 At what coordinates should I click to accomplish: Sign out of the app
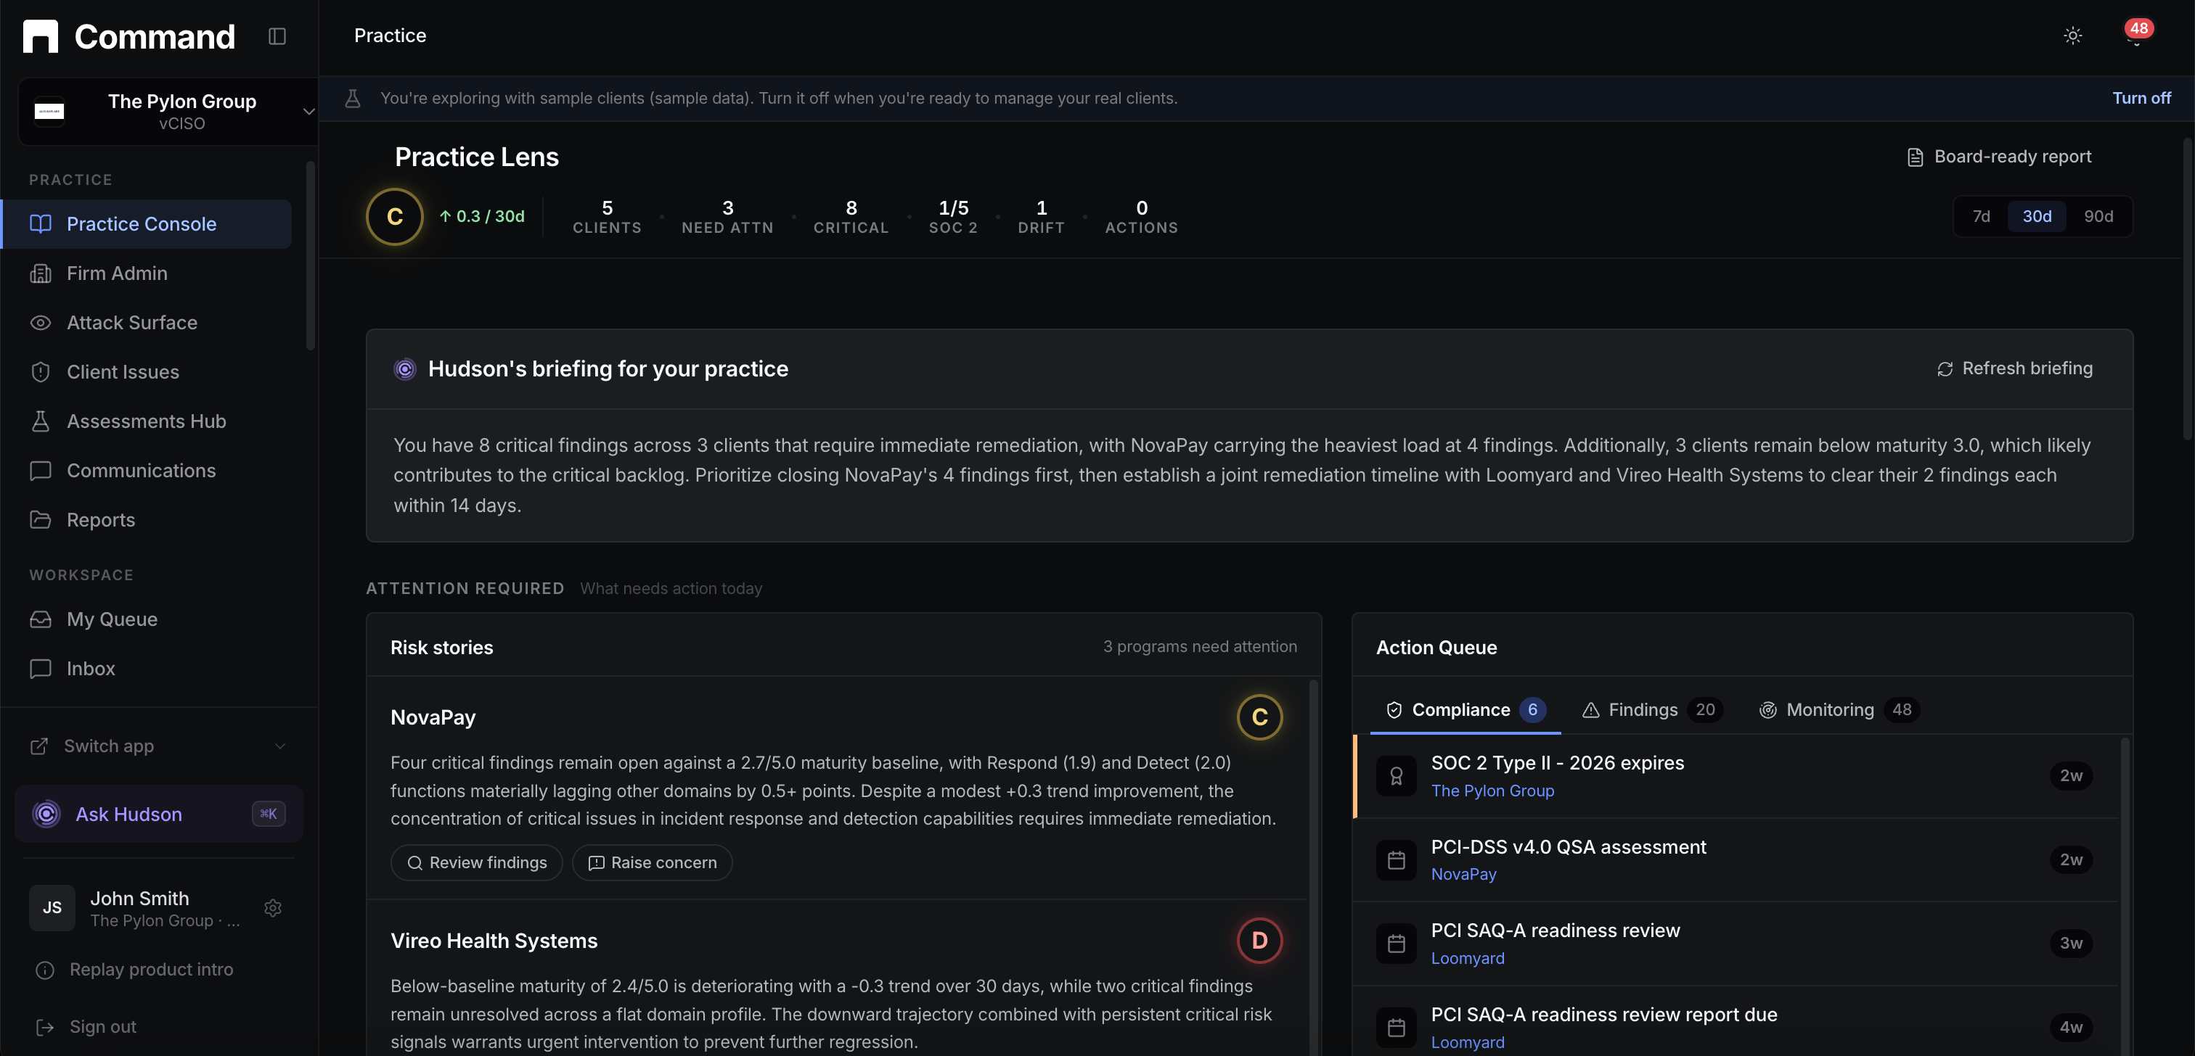point(86,1026)
